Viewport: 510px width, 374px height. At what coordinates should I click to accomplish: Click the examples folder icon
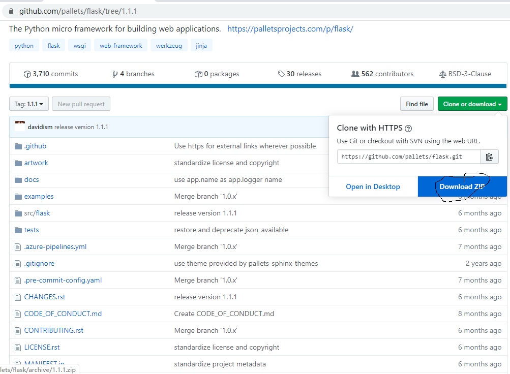pyautogui.click(x=18, y=197)
